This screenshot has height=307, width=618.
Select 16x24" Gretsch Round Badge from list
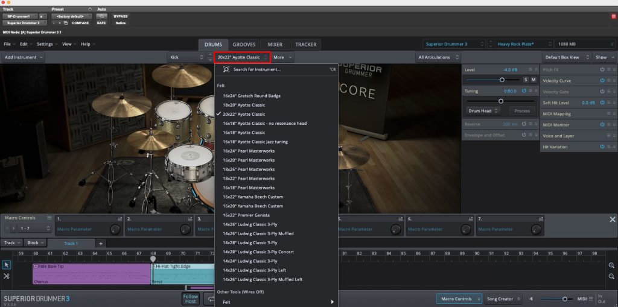(252, 96)
